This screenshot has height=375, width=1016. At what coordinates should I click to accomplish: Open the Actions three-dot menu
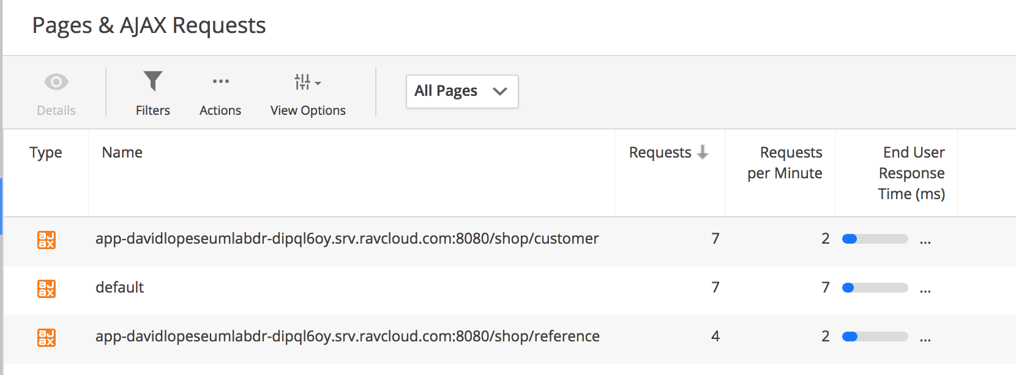pos(220,81)
